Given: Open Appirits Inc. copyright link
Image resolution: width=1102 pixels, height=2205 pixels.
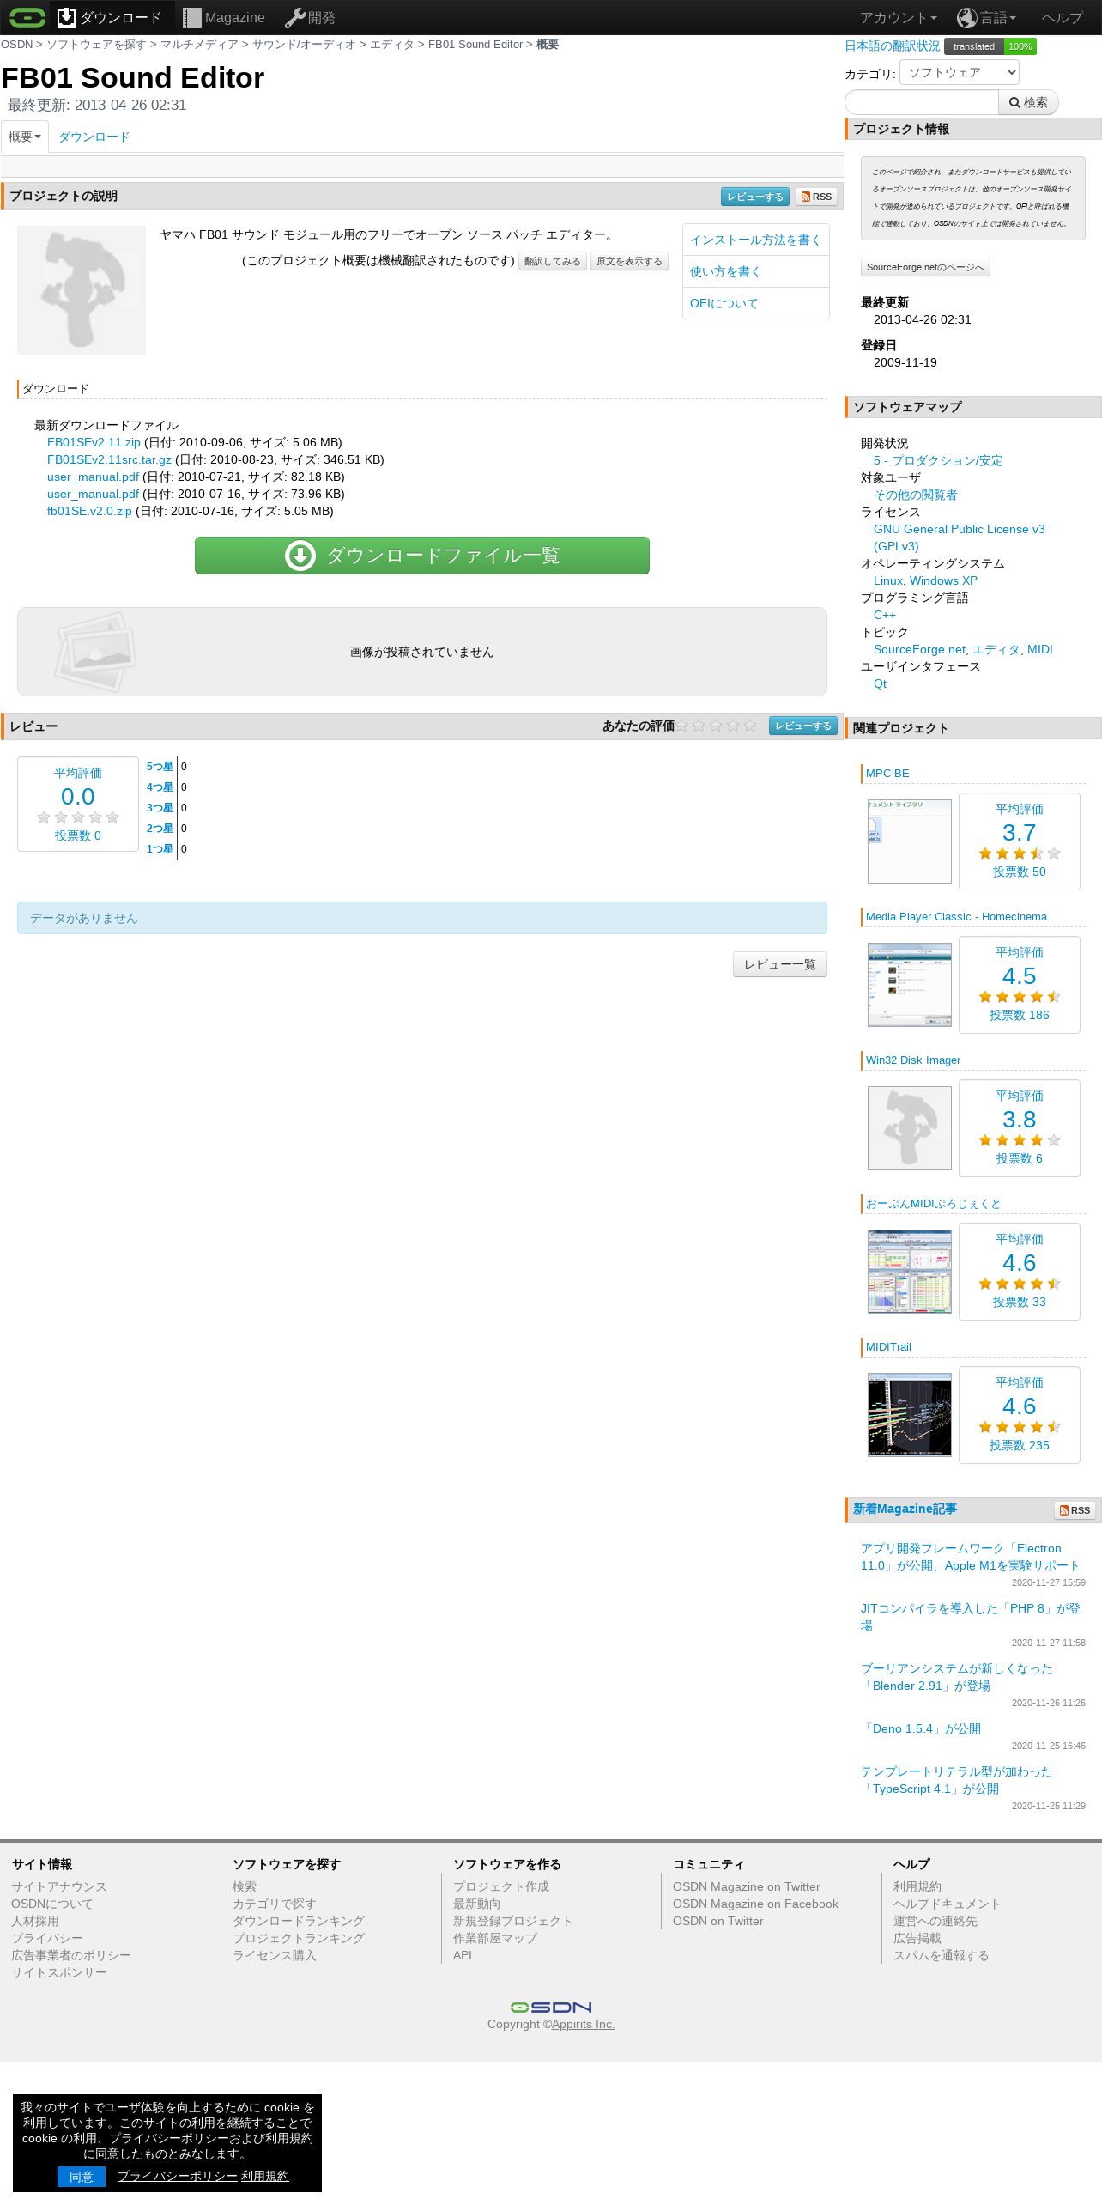Looking at the screenshot, I should [584, 2024].
